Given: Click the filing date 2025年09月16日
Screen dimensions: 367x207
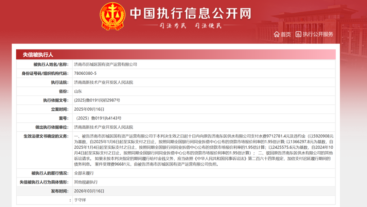Looking at the screenshot, I should click(89, 109).
